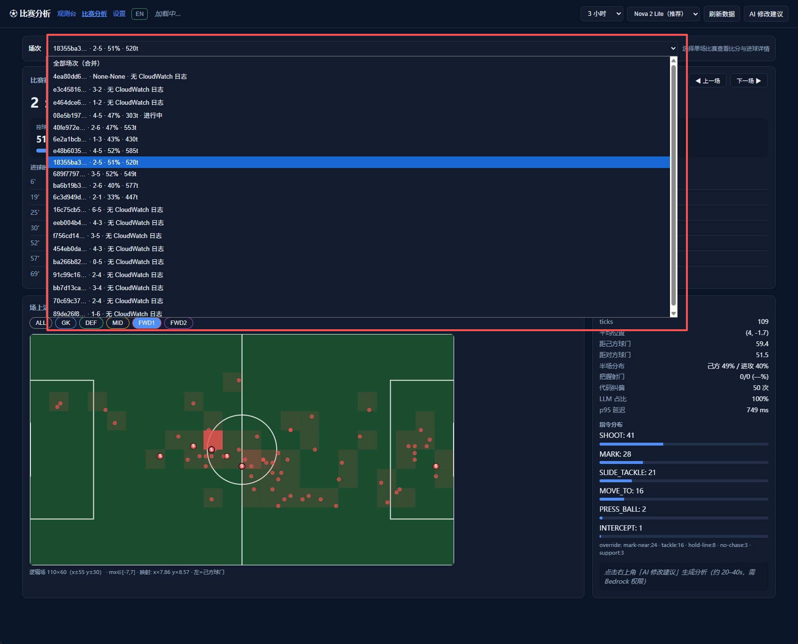
Task: Click the leftmost shot marker on the pitch
Action: 160,456
